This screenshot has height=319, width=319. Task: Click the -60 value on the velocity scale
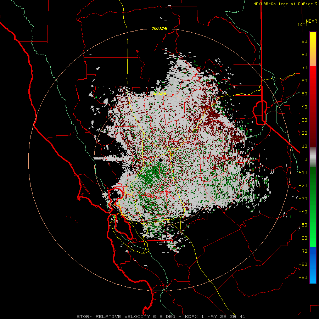tap(303, 238)
